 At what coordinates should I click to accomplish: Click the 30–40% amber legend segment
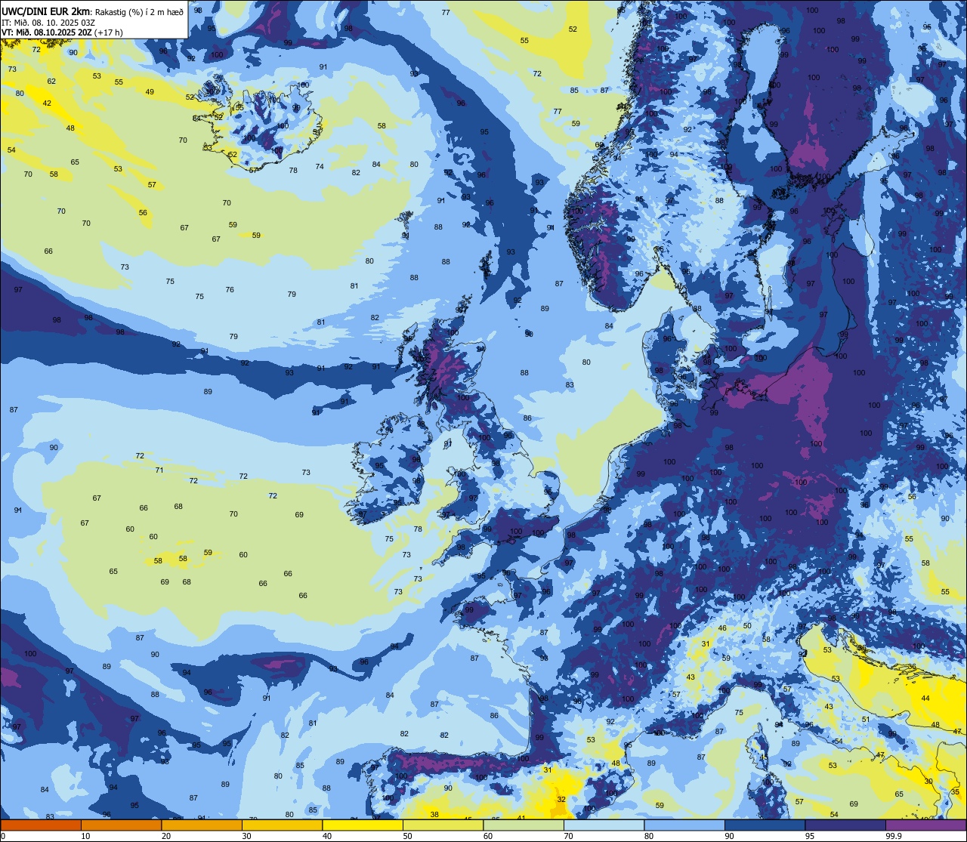click(x=282, y=825)
